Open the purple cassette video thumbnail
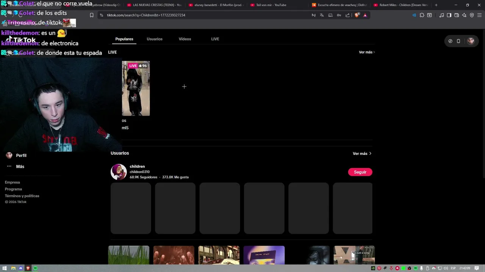Viewport: 485px width, 272px height. point(264,255)
